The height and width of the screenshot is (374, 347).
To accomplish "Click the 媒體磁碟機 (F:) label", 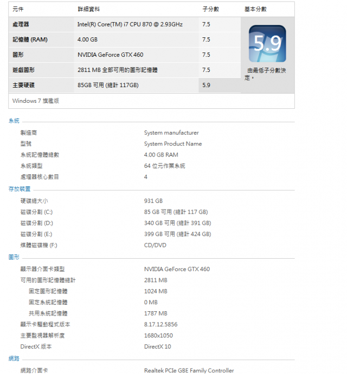I will [x=38, y=245].
